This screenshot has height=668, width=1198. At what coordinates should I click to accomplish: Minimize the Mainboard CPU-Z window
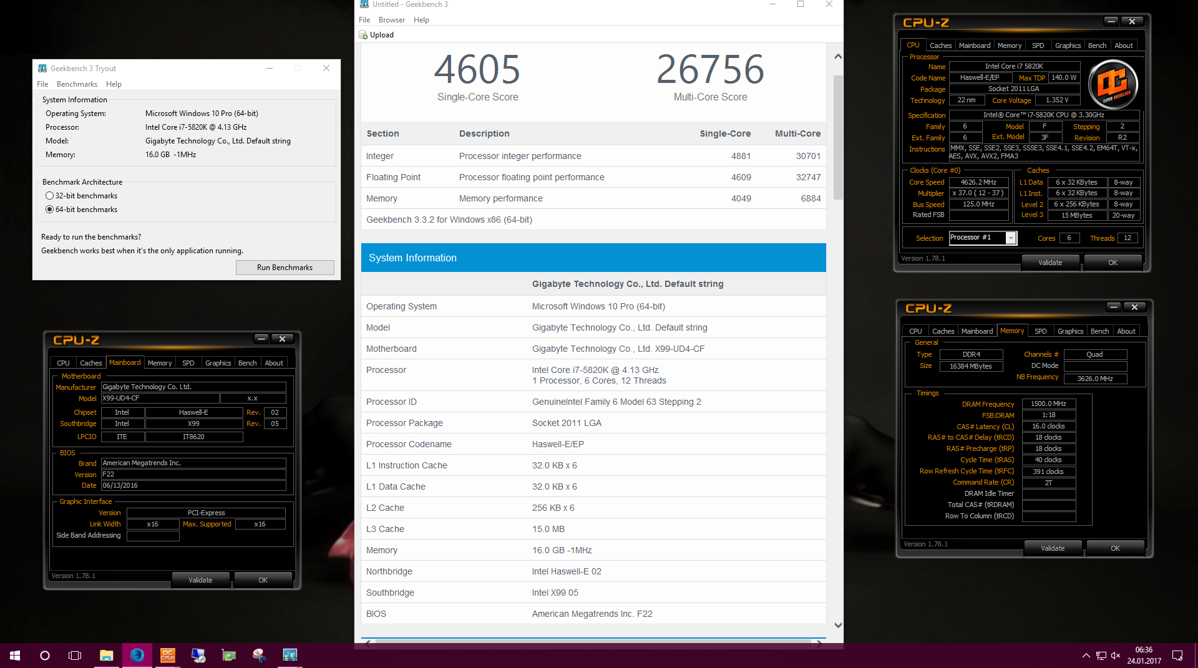261,339
